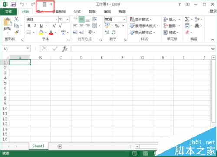This screenshot has height=157, width=217.
Task: Click the Decrease Font Size icon
Action: coord(60,26)
